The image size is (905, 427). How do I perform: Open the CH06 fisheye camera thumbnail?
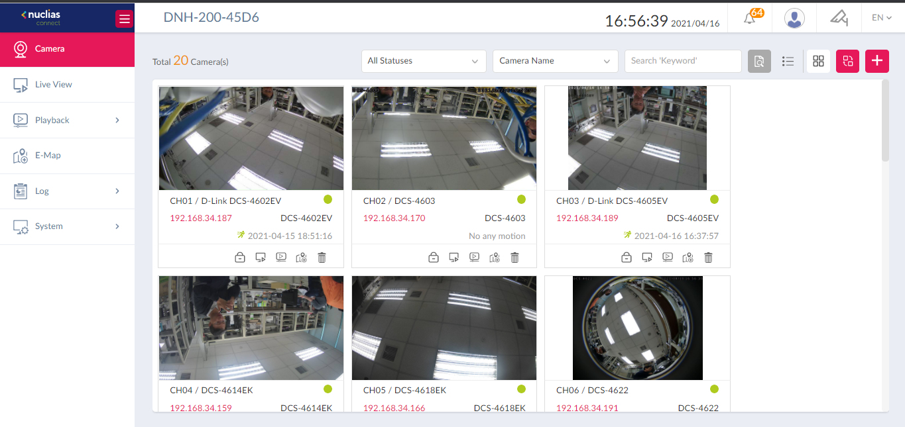pos(637,328)
